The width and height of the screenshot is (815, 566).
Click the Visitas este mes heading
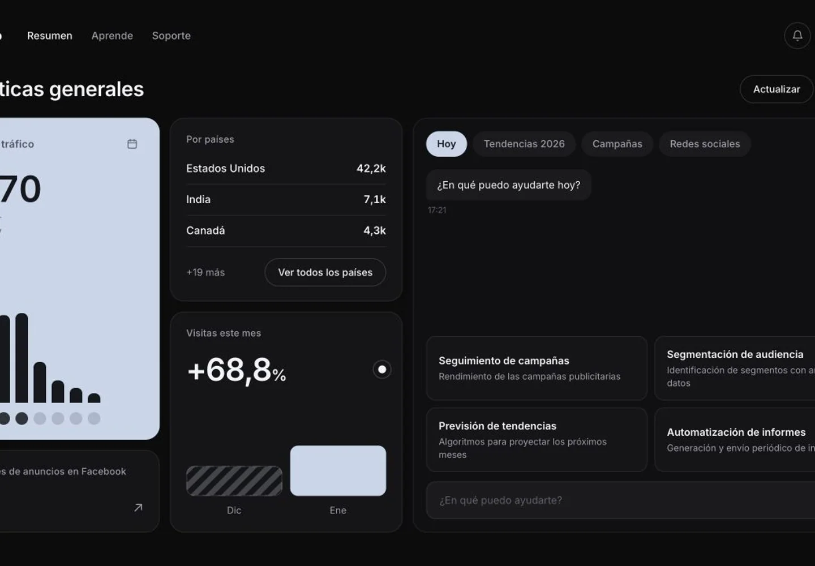pos(224,333)
